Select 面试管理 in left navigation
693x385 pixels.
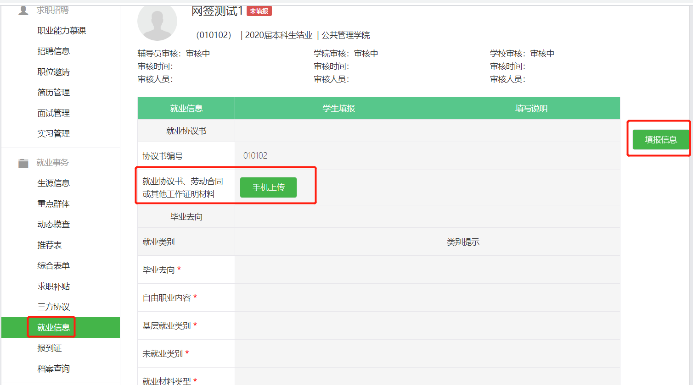(x=53, y=113)
